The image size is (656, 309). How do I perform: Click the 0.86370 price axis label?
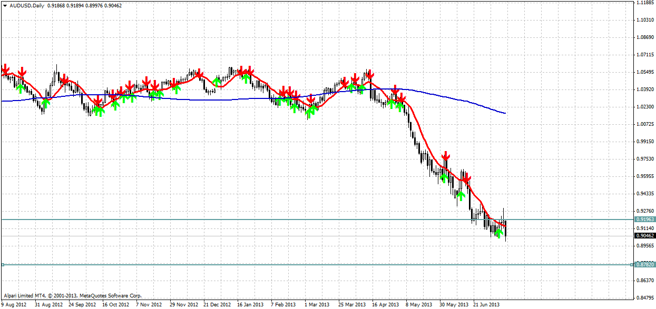point(645,281)
